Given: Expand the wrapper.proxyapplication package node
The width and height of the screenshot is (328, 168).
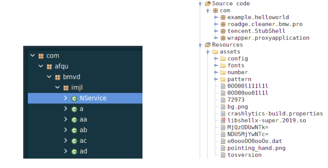Looking at the screenshot, I should [x=216, y=38].
